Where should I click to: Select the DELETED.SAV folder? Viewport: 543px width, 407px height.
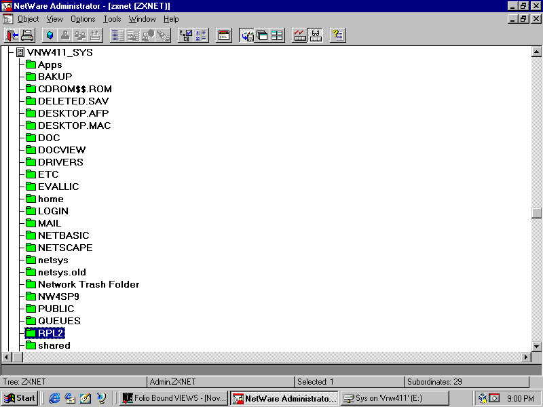click(x=67, y=101)
